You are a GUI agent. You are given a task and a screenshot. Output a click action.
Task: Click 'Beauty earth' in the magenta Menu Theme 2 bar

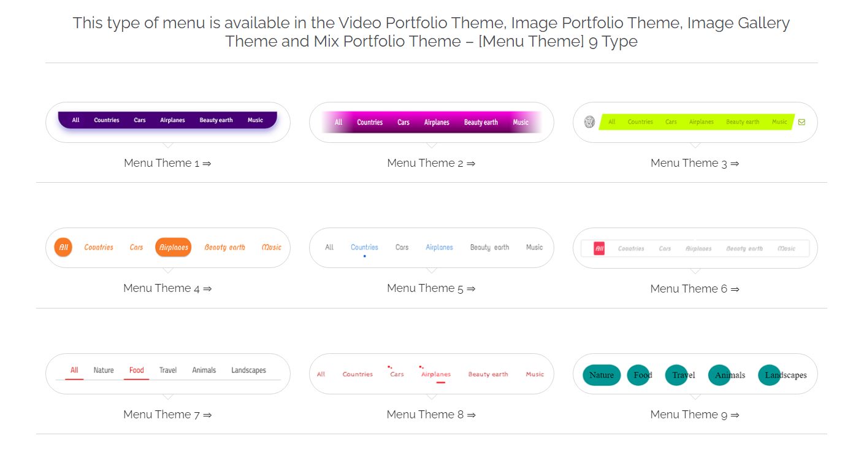click(x=481, y=123)
